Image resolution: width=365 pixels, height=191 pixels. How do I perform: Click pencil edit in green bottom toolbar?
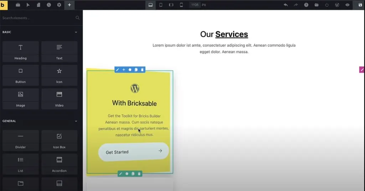pyautogui.click(x=120, y=174)
